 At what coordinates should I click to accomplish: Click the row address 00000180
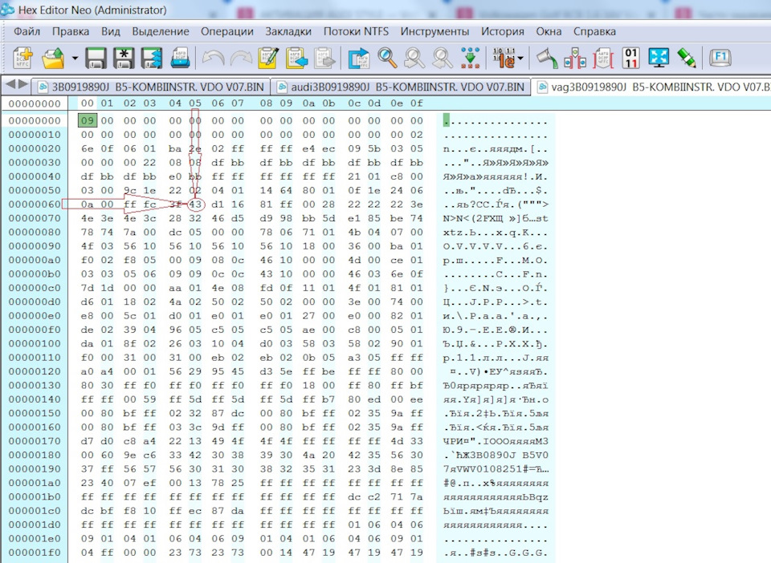(35, 455)
